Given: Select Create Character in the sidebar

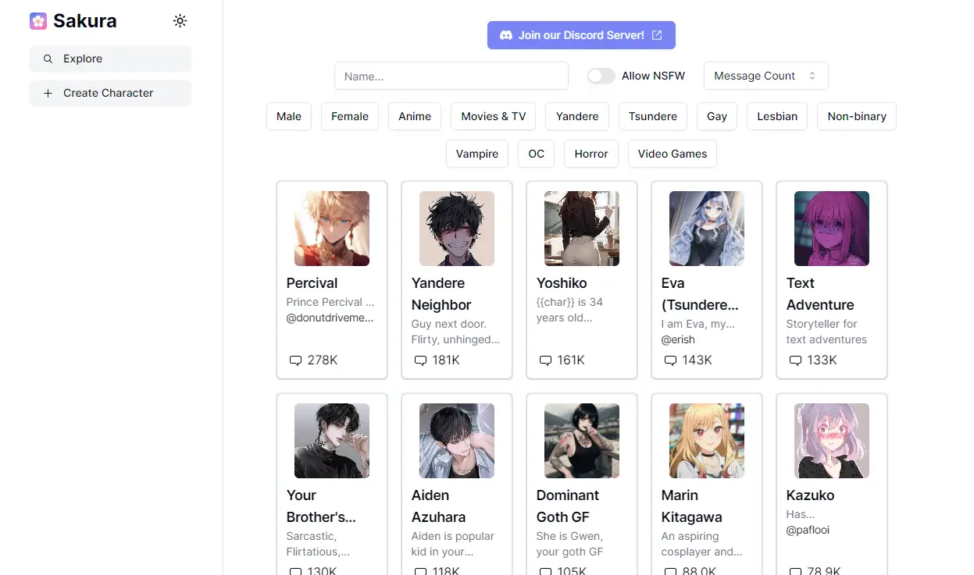Looking at the screenshot, I should coord(110,94).
